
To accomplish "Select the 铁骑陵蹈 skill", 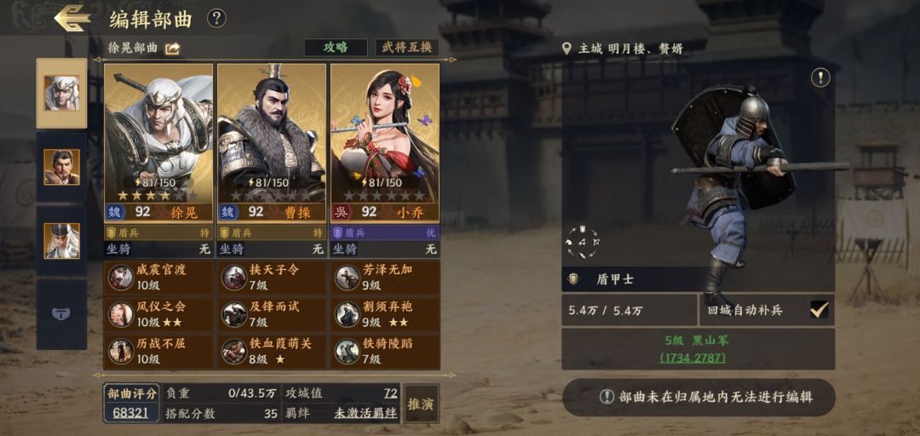I will point(385,351).
